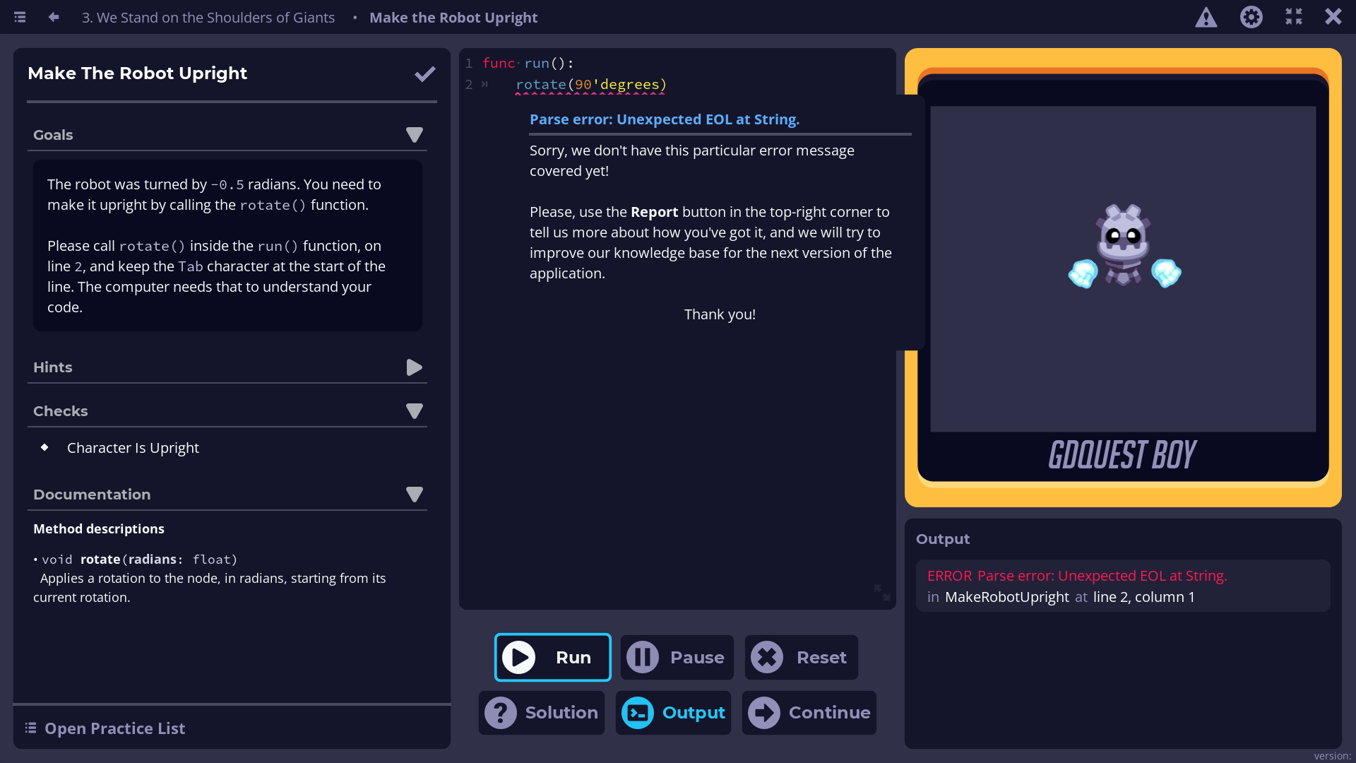Collapse the Documentation section
The height and width of the screenshot is (763, 1356).
(x=415, y=495)
